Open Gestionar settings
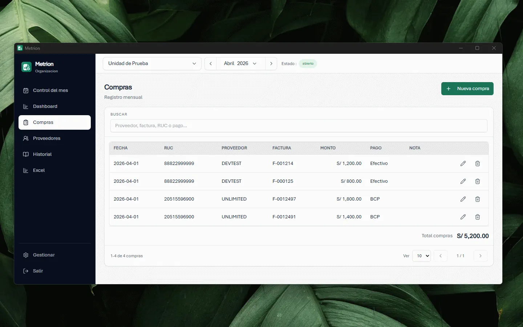 (x=54, y=255)
